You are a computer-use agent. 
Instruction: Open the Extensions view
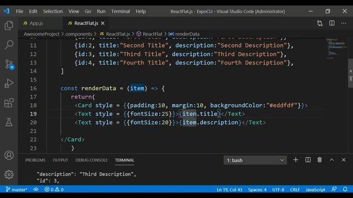[9, 103]
